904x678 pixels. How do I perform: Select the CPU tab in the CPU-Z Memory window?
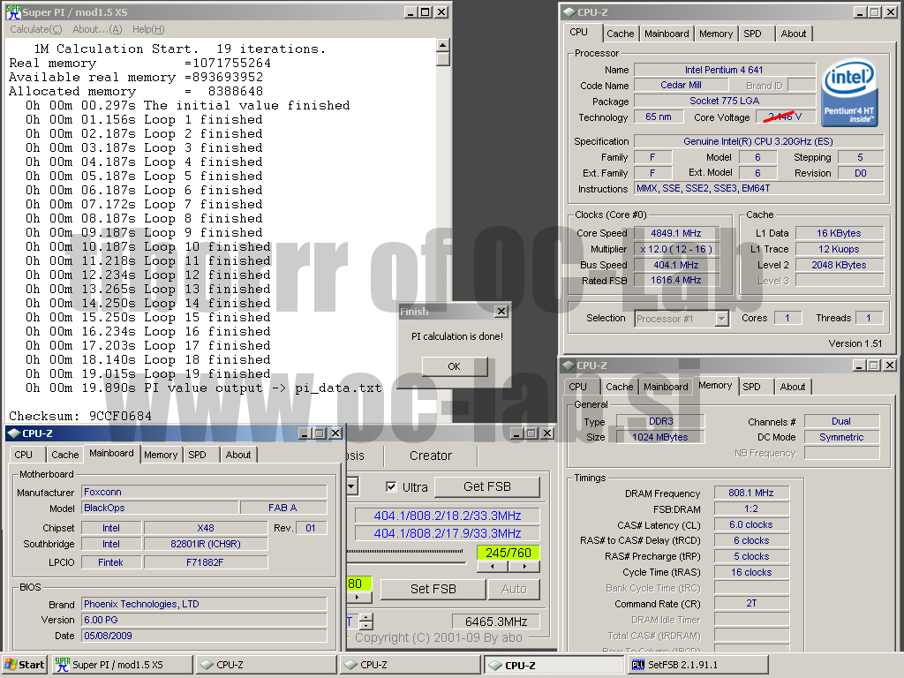(x=577, y=387)
